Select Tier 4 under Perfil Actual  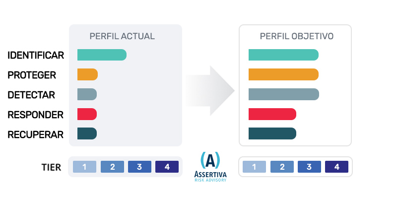[167, 167]
